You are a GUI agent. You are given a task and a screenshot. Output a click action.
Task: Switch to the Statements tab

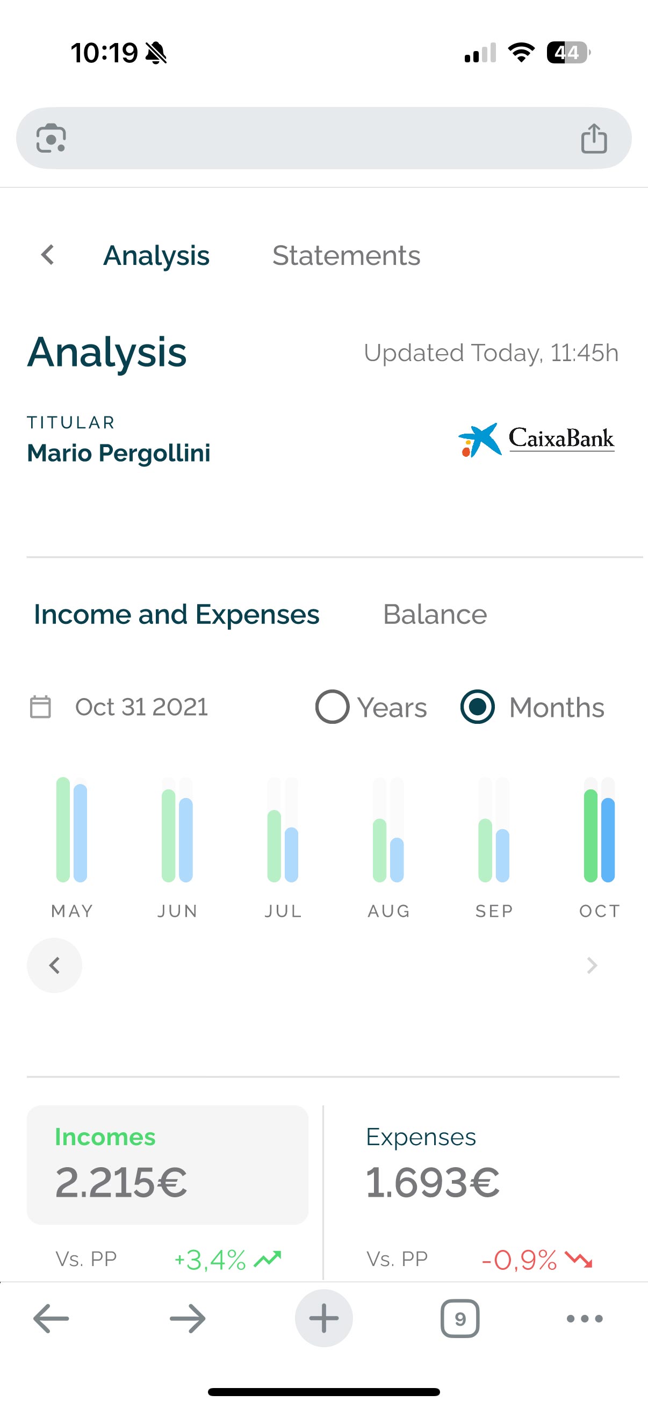pyautogui.click(x=346, y=255)
